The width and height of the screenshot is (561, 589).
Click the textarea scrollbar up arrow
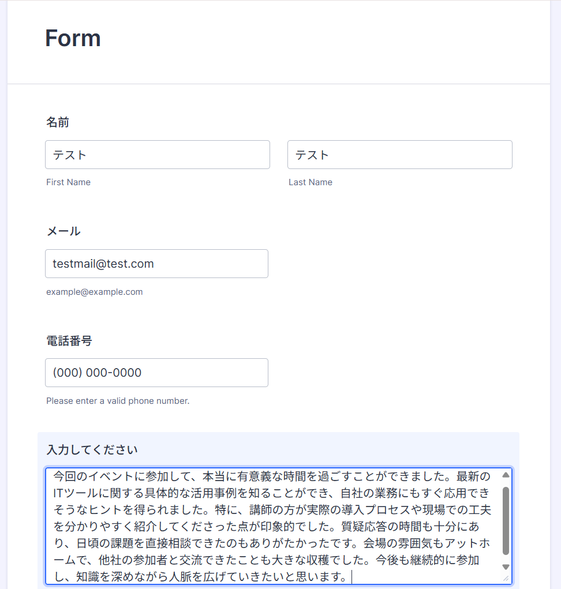pyautogui.click(x=506, y=475)
